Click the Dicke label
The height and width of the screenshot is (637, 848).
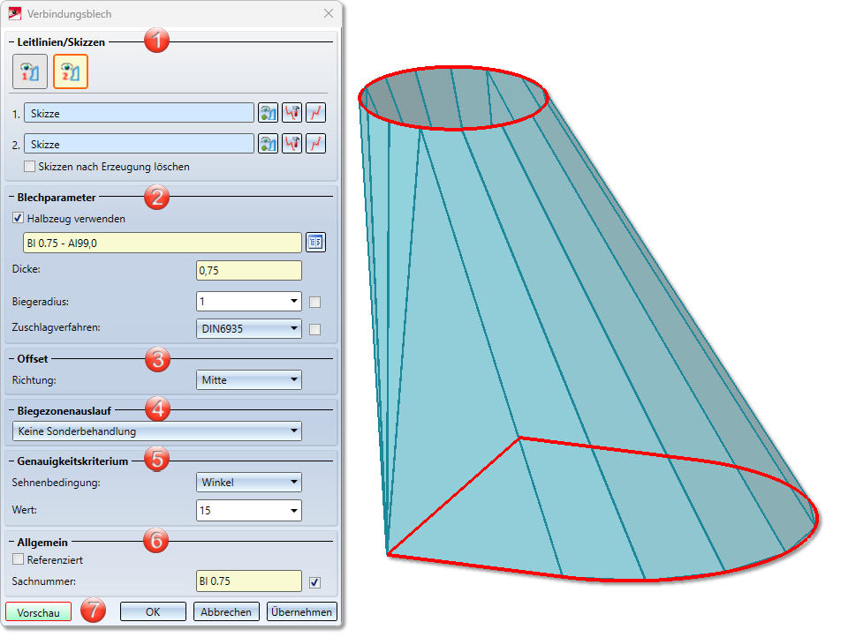tap(26, 268)
